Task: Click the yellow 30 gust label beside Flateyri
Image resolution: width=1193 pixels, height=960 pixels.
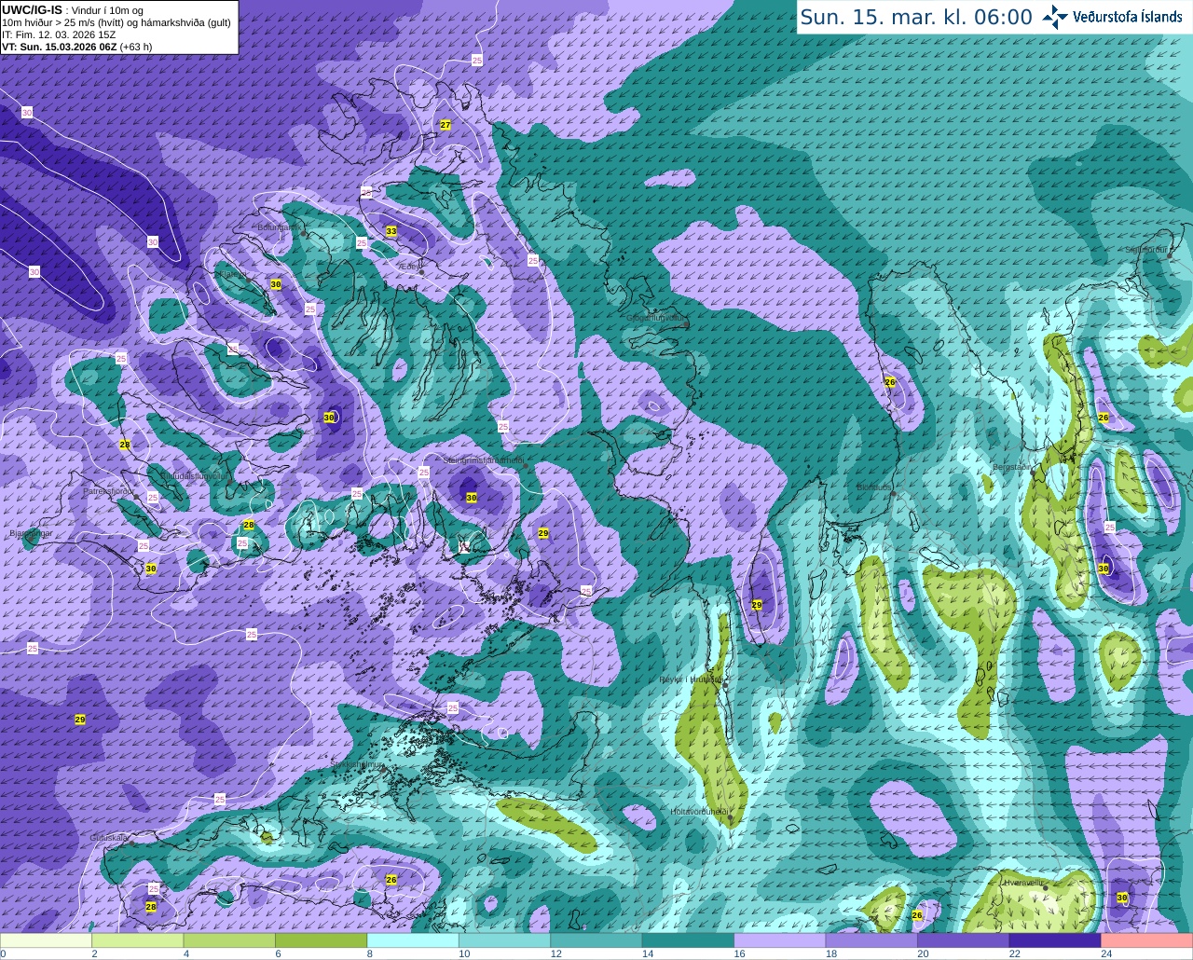Action: point(276,284)
